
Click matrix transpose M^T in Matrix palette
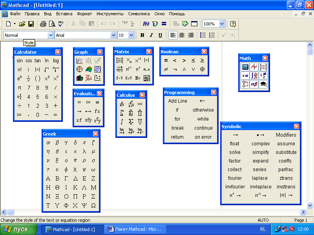138,69
